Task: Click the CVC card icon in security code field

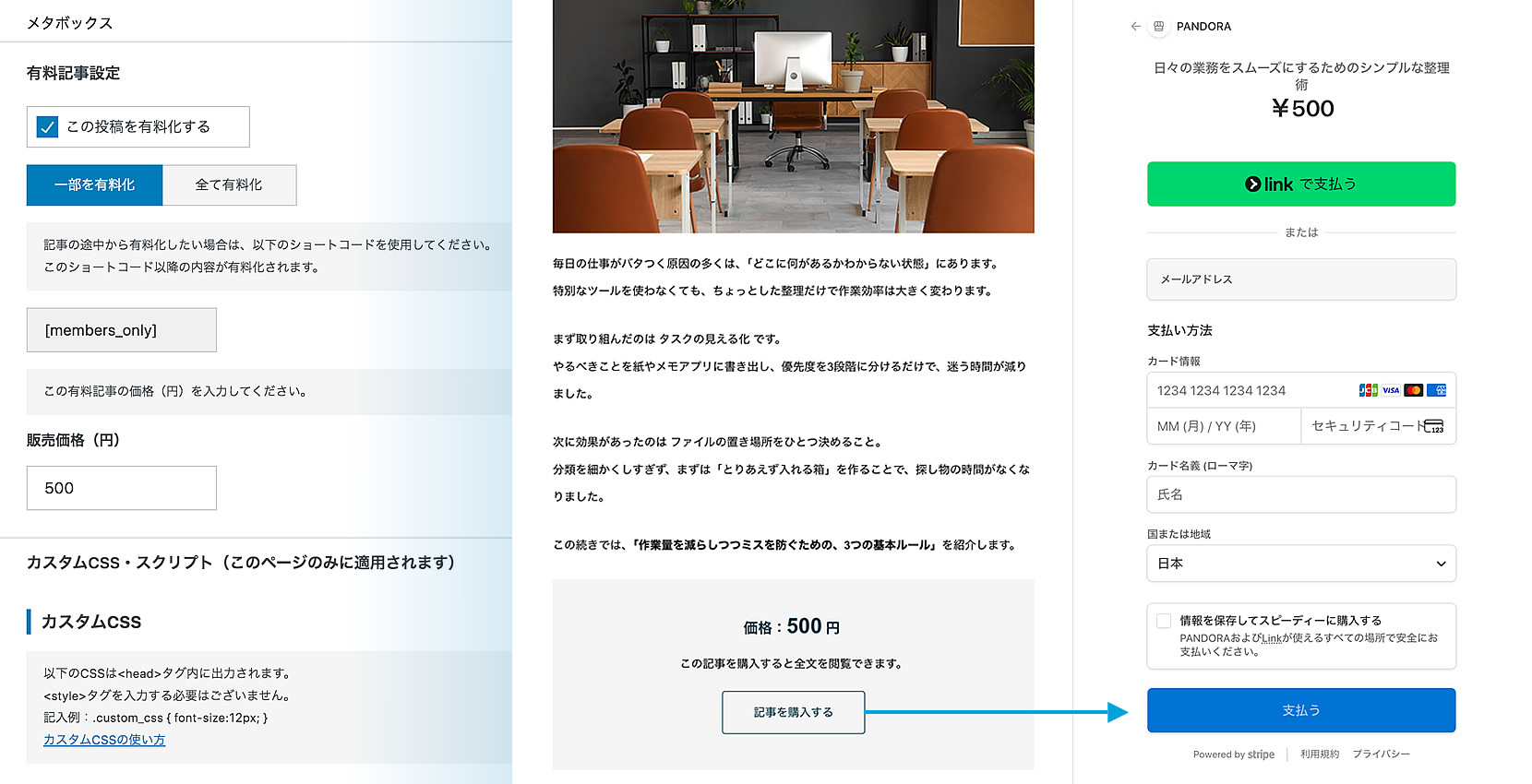Action: point(1434,426)
